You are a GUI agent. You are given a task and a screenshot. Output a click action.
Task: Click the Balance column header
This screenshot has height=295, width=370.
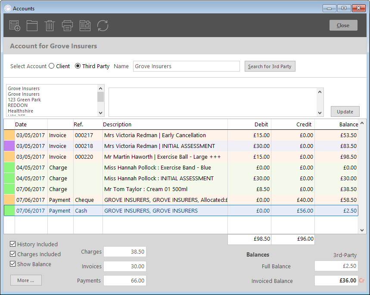336,124
